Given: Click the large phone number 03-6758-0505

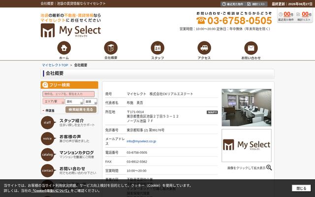Looking at the screenshot, I should click(240, 21).
